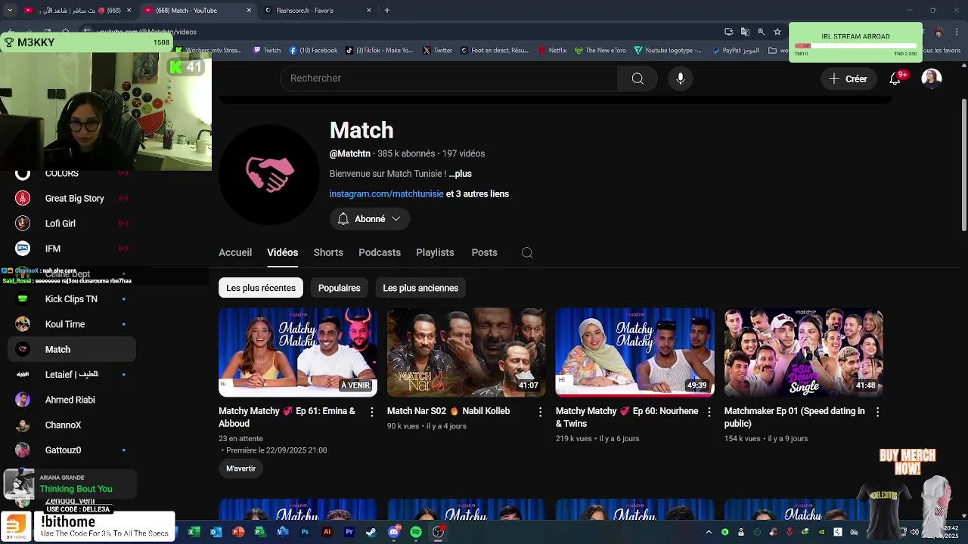This screenshot has height=544, width=968.
Task: Play Match Nar S02 Nabil Kolleb thumbnail
Action: [x=467, y=352]
